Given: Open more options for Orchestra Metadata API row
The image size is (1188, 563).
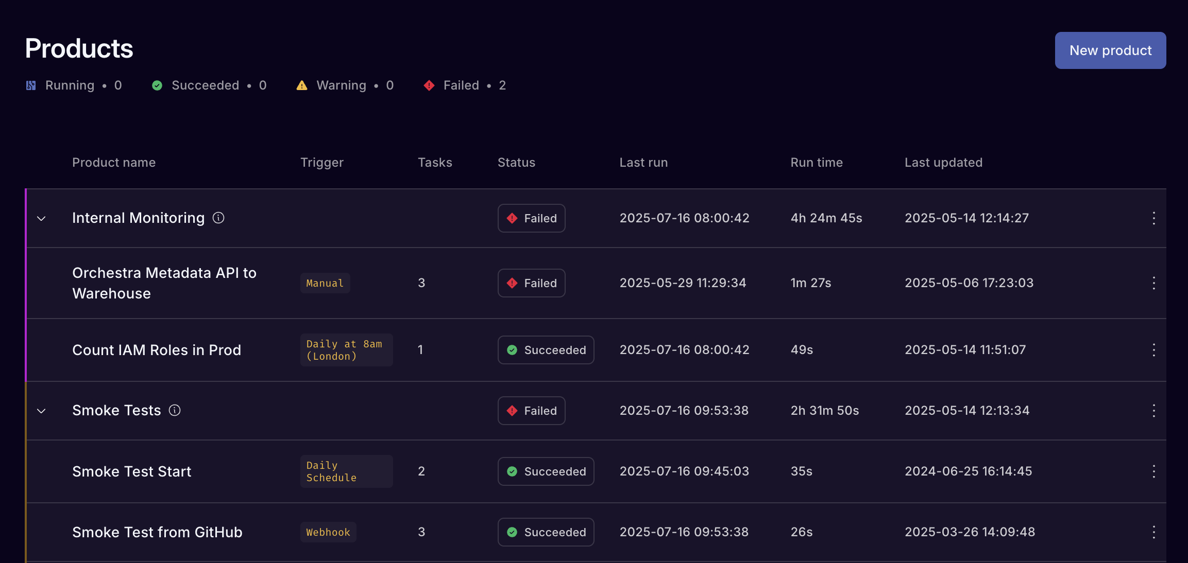Looking at the screenshot, I should pos(1153,283).
